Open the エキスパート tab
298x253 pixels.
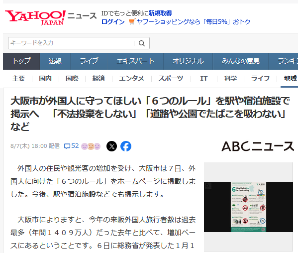pyautogui.click(x=135, y=61)
